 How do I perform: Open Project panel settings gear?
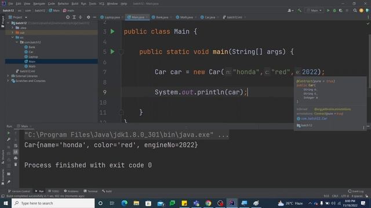coord(88,17)
